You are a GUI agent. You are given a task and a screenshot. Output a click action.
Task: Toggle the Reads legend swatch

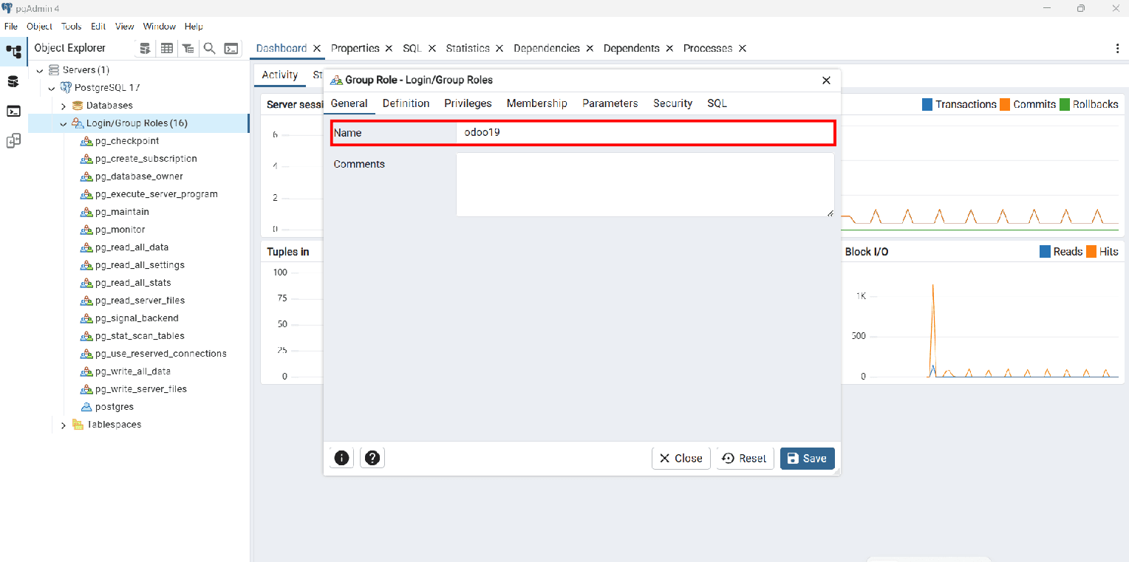coord(1045,251)
